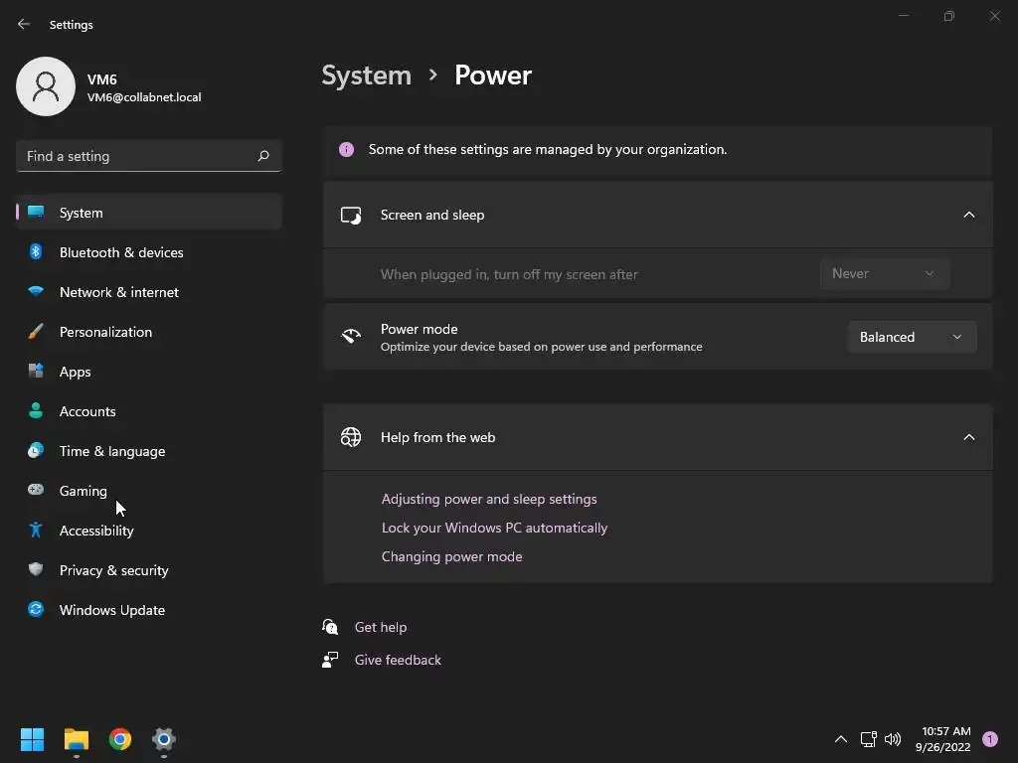Click the Give feedback link

[x=398, y=660]
